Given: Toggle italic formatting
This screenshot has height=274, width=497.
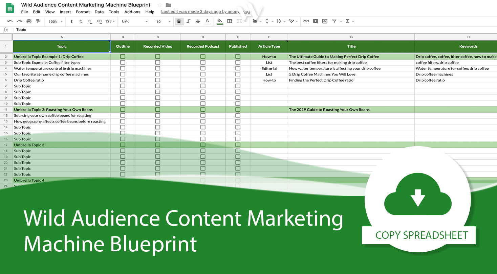Looking at the screenshot, I should [x=189, y=21].
